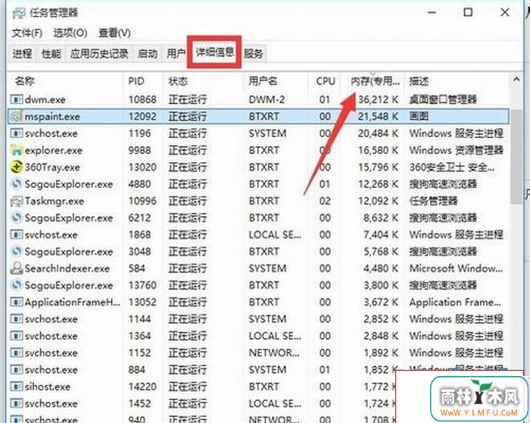This screenshot has height=423, width=530.
Task: Switch to the 应用历史记录 tab
Action: pyautogui.click(x=99, y=54)
